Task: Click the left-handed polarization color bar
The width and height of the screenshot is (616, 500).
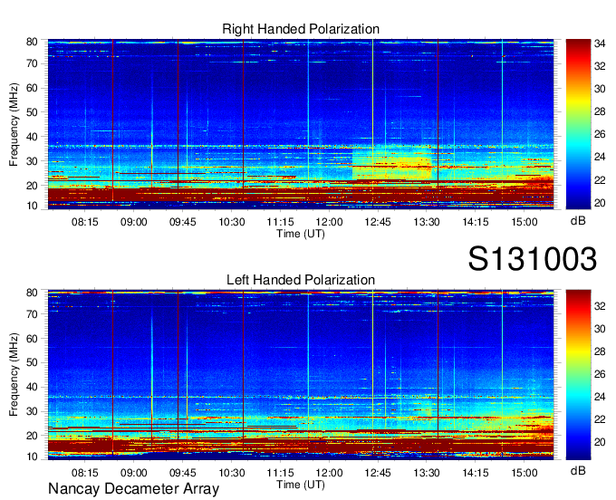Action: pyautogui.click(x=578, y=375)
